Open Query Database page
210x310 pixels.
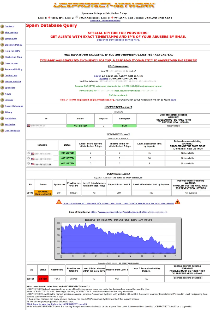14,106
